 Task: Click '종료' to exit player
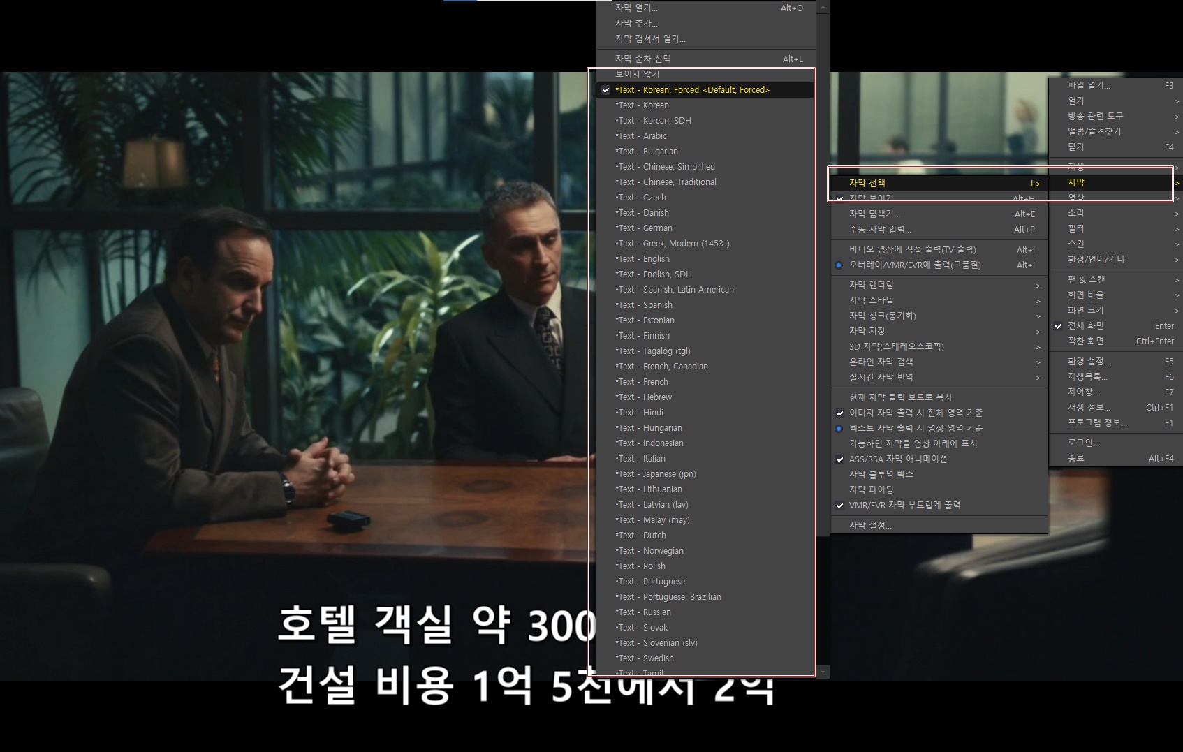click(1115, 458)
